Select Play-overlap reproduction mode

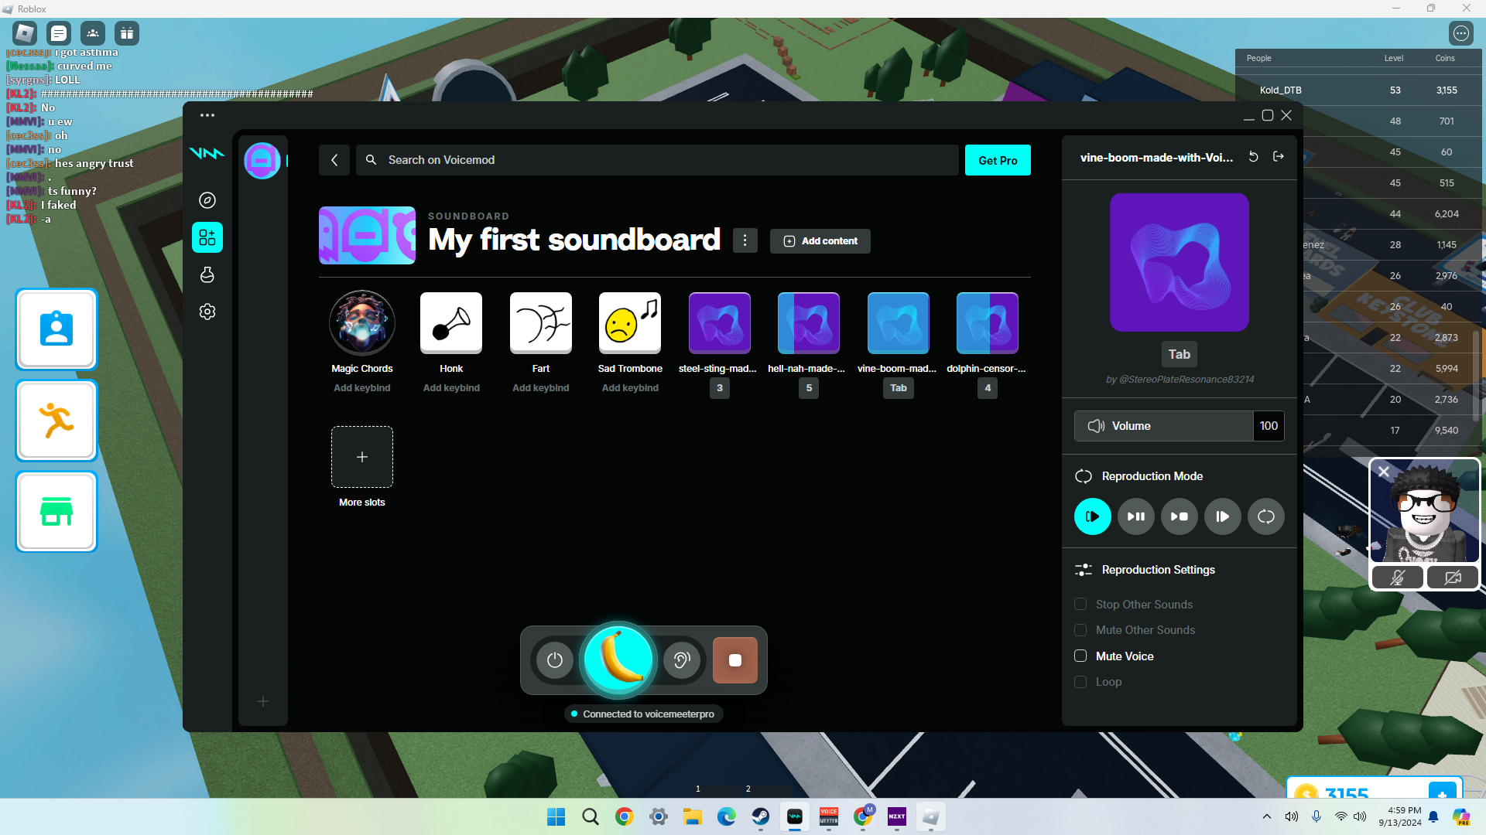1223,516
